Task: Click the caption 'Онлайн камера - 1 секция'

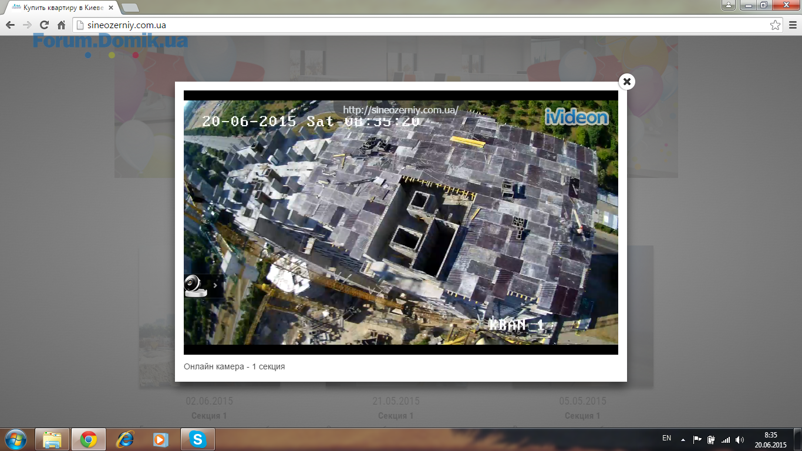Action: (234, 366)
